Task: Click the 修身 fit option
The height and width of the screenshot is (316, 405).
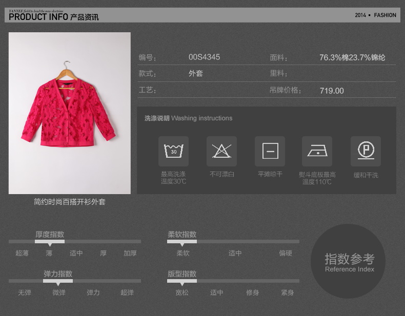Action: (252, 292)
